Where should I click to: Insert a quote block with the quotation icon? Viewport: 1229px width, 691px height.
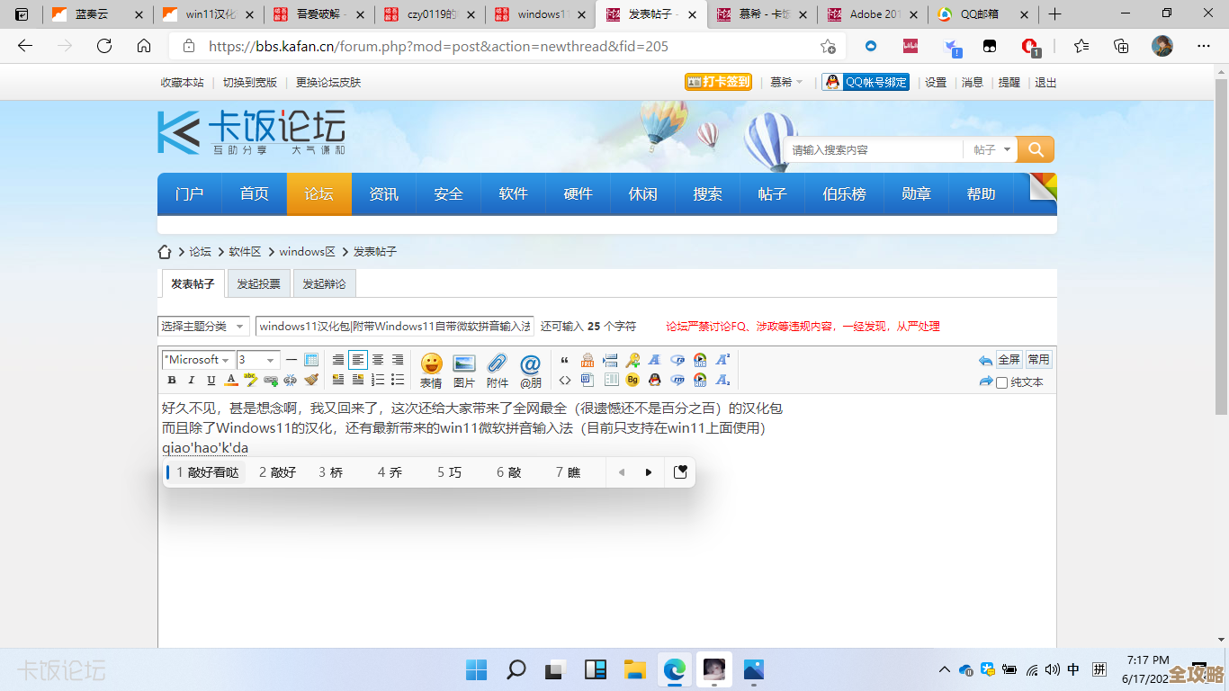tap(564, 359)
